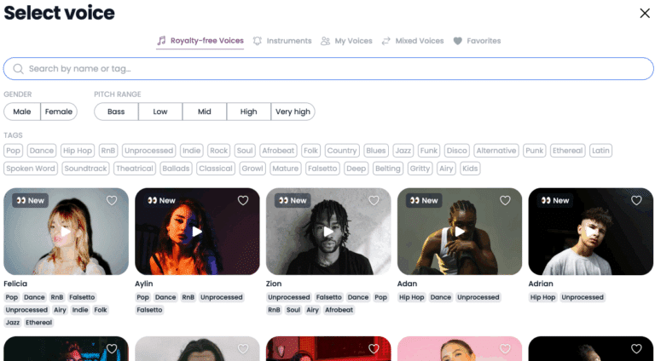Click the Adrian voice name
This screenshot has height=361, width=655.
click(541, 284)
